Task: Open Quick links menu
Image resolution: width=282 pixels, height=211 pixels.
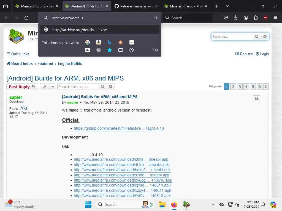Action: tap(18, 54)
